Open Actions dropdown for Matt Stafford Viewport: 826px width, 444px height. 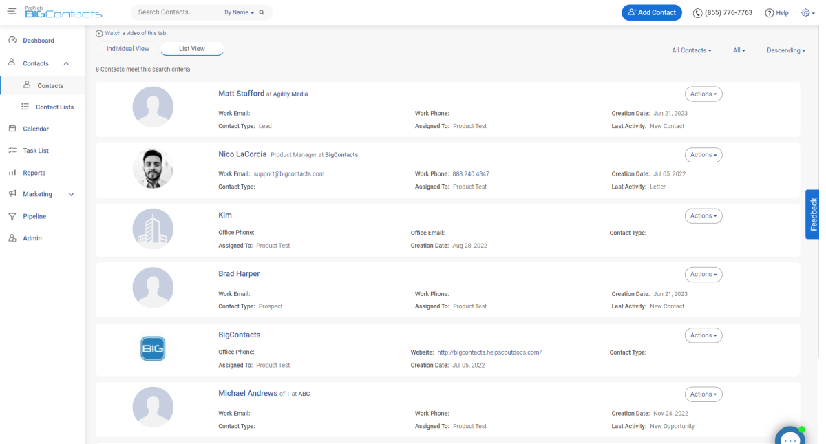(703, 94)
